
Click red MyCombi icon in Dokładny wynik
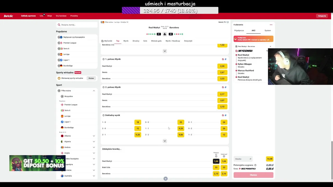tap(223, 115)
